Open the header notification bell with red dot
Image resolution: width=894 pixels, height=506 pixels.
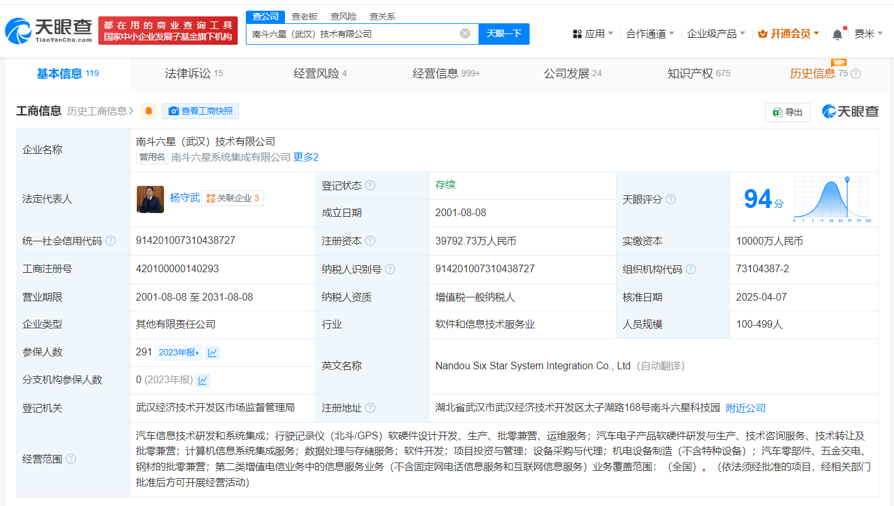(837, 34)
